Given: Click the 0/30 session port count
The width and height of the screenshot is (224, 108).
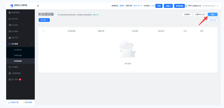Looking at the screenshot, I should (x=153, y=6).
